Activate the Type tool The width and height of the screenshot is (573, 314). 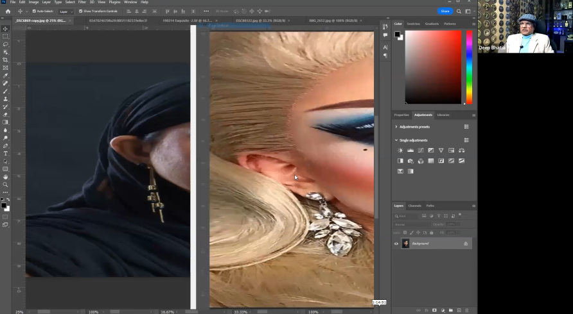click(6, 154)
